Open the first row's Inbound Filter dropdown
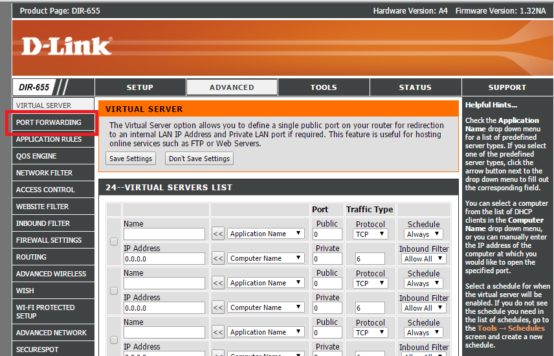The image size is (554, 356). pos(424,259)
